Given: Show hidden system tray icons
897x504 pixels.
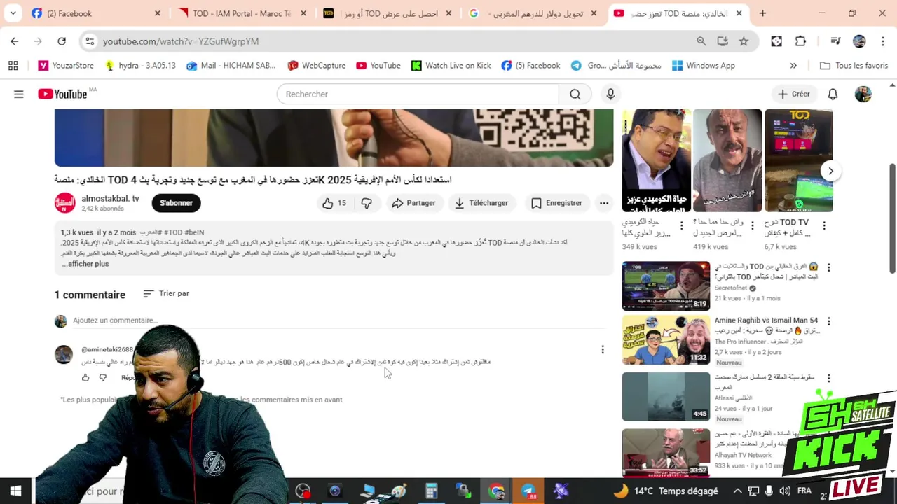Looking at the screenshot, I should click(x=737, y=491).
